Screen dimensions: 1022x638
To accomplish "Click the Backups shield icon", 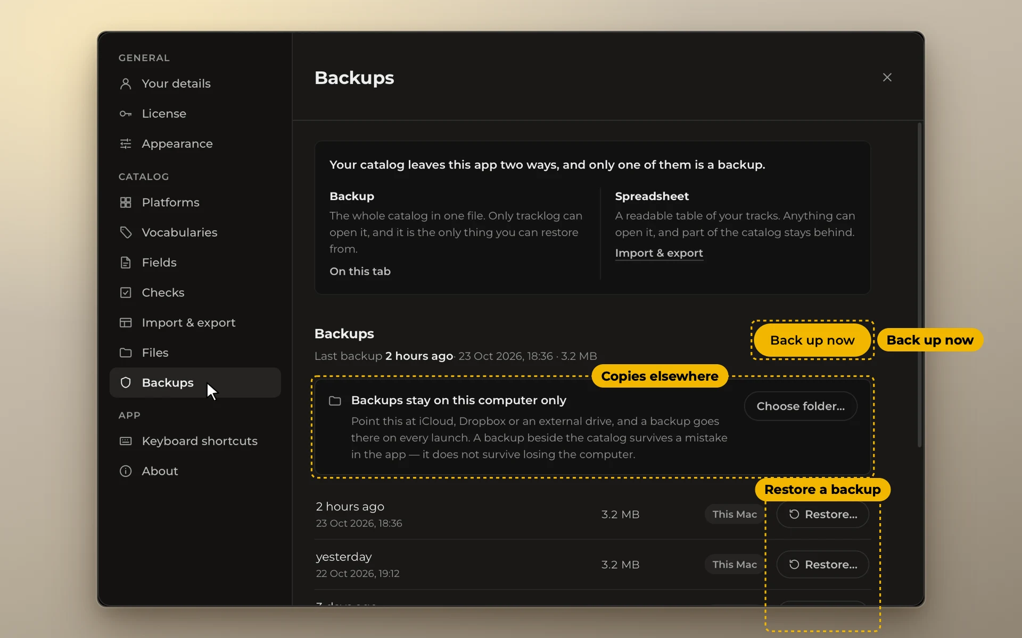I will tap(126, 383).
